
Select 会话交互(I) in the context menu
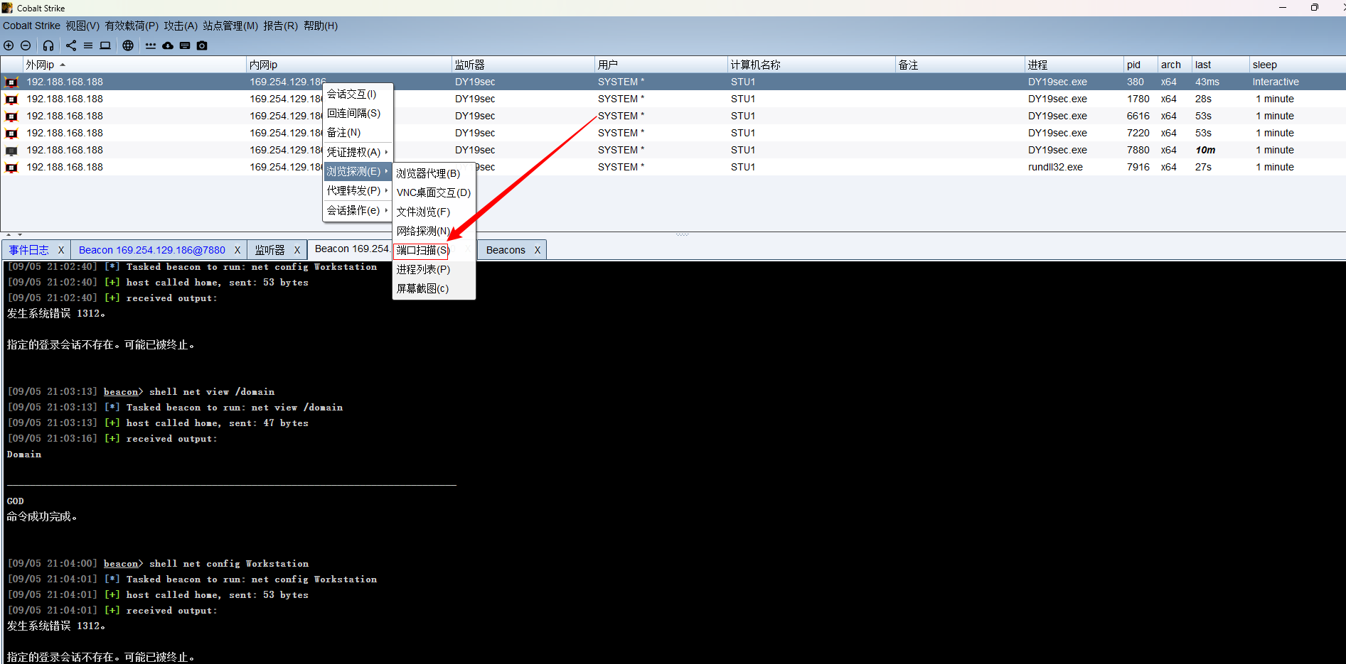point(358,94)
